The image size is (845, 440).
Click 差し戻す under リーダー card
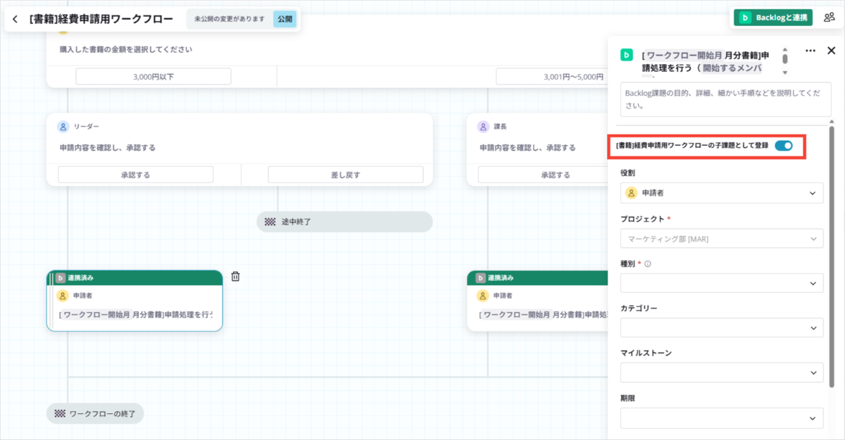coord(346,175)
